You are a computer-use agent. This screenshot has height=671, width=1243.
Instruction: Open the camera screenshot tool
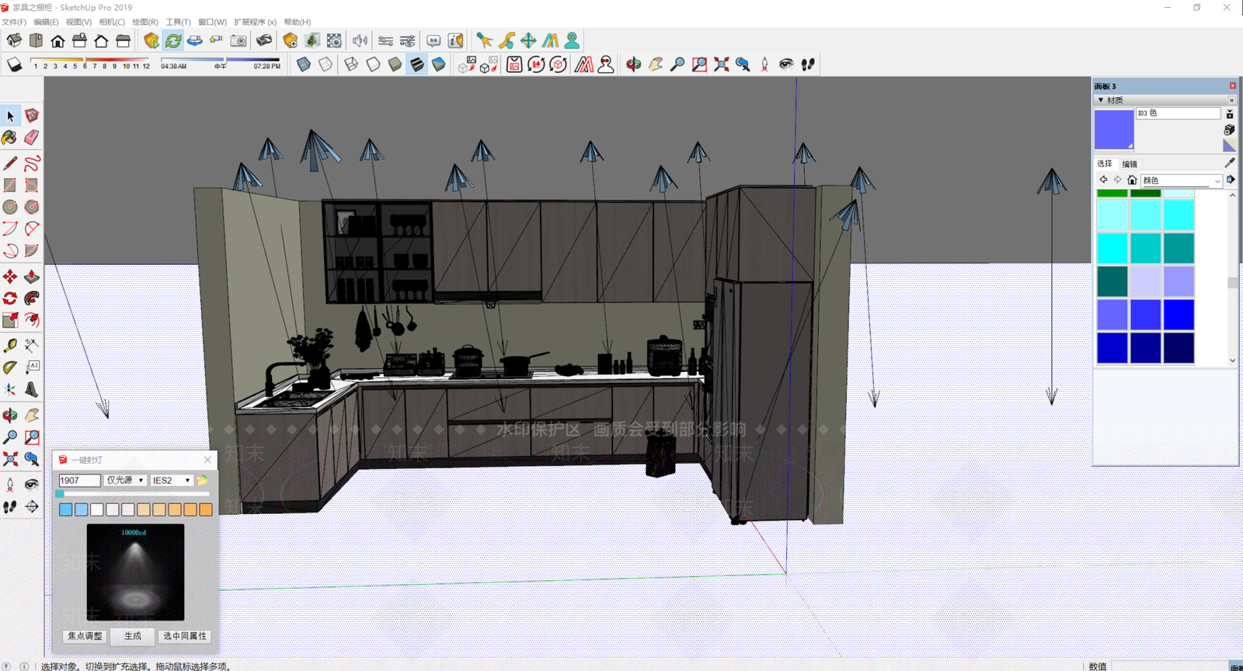point(239,40)
